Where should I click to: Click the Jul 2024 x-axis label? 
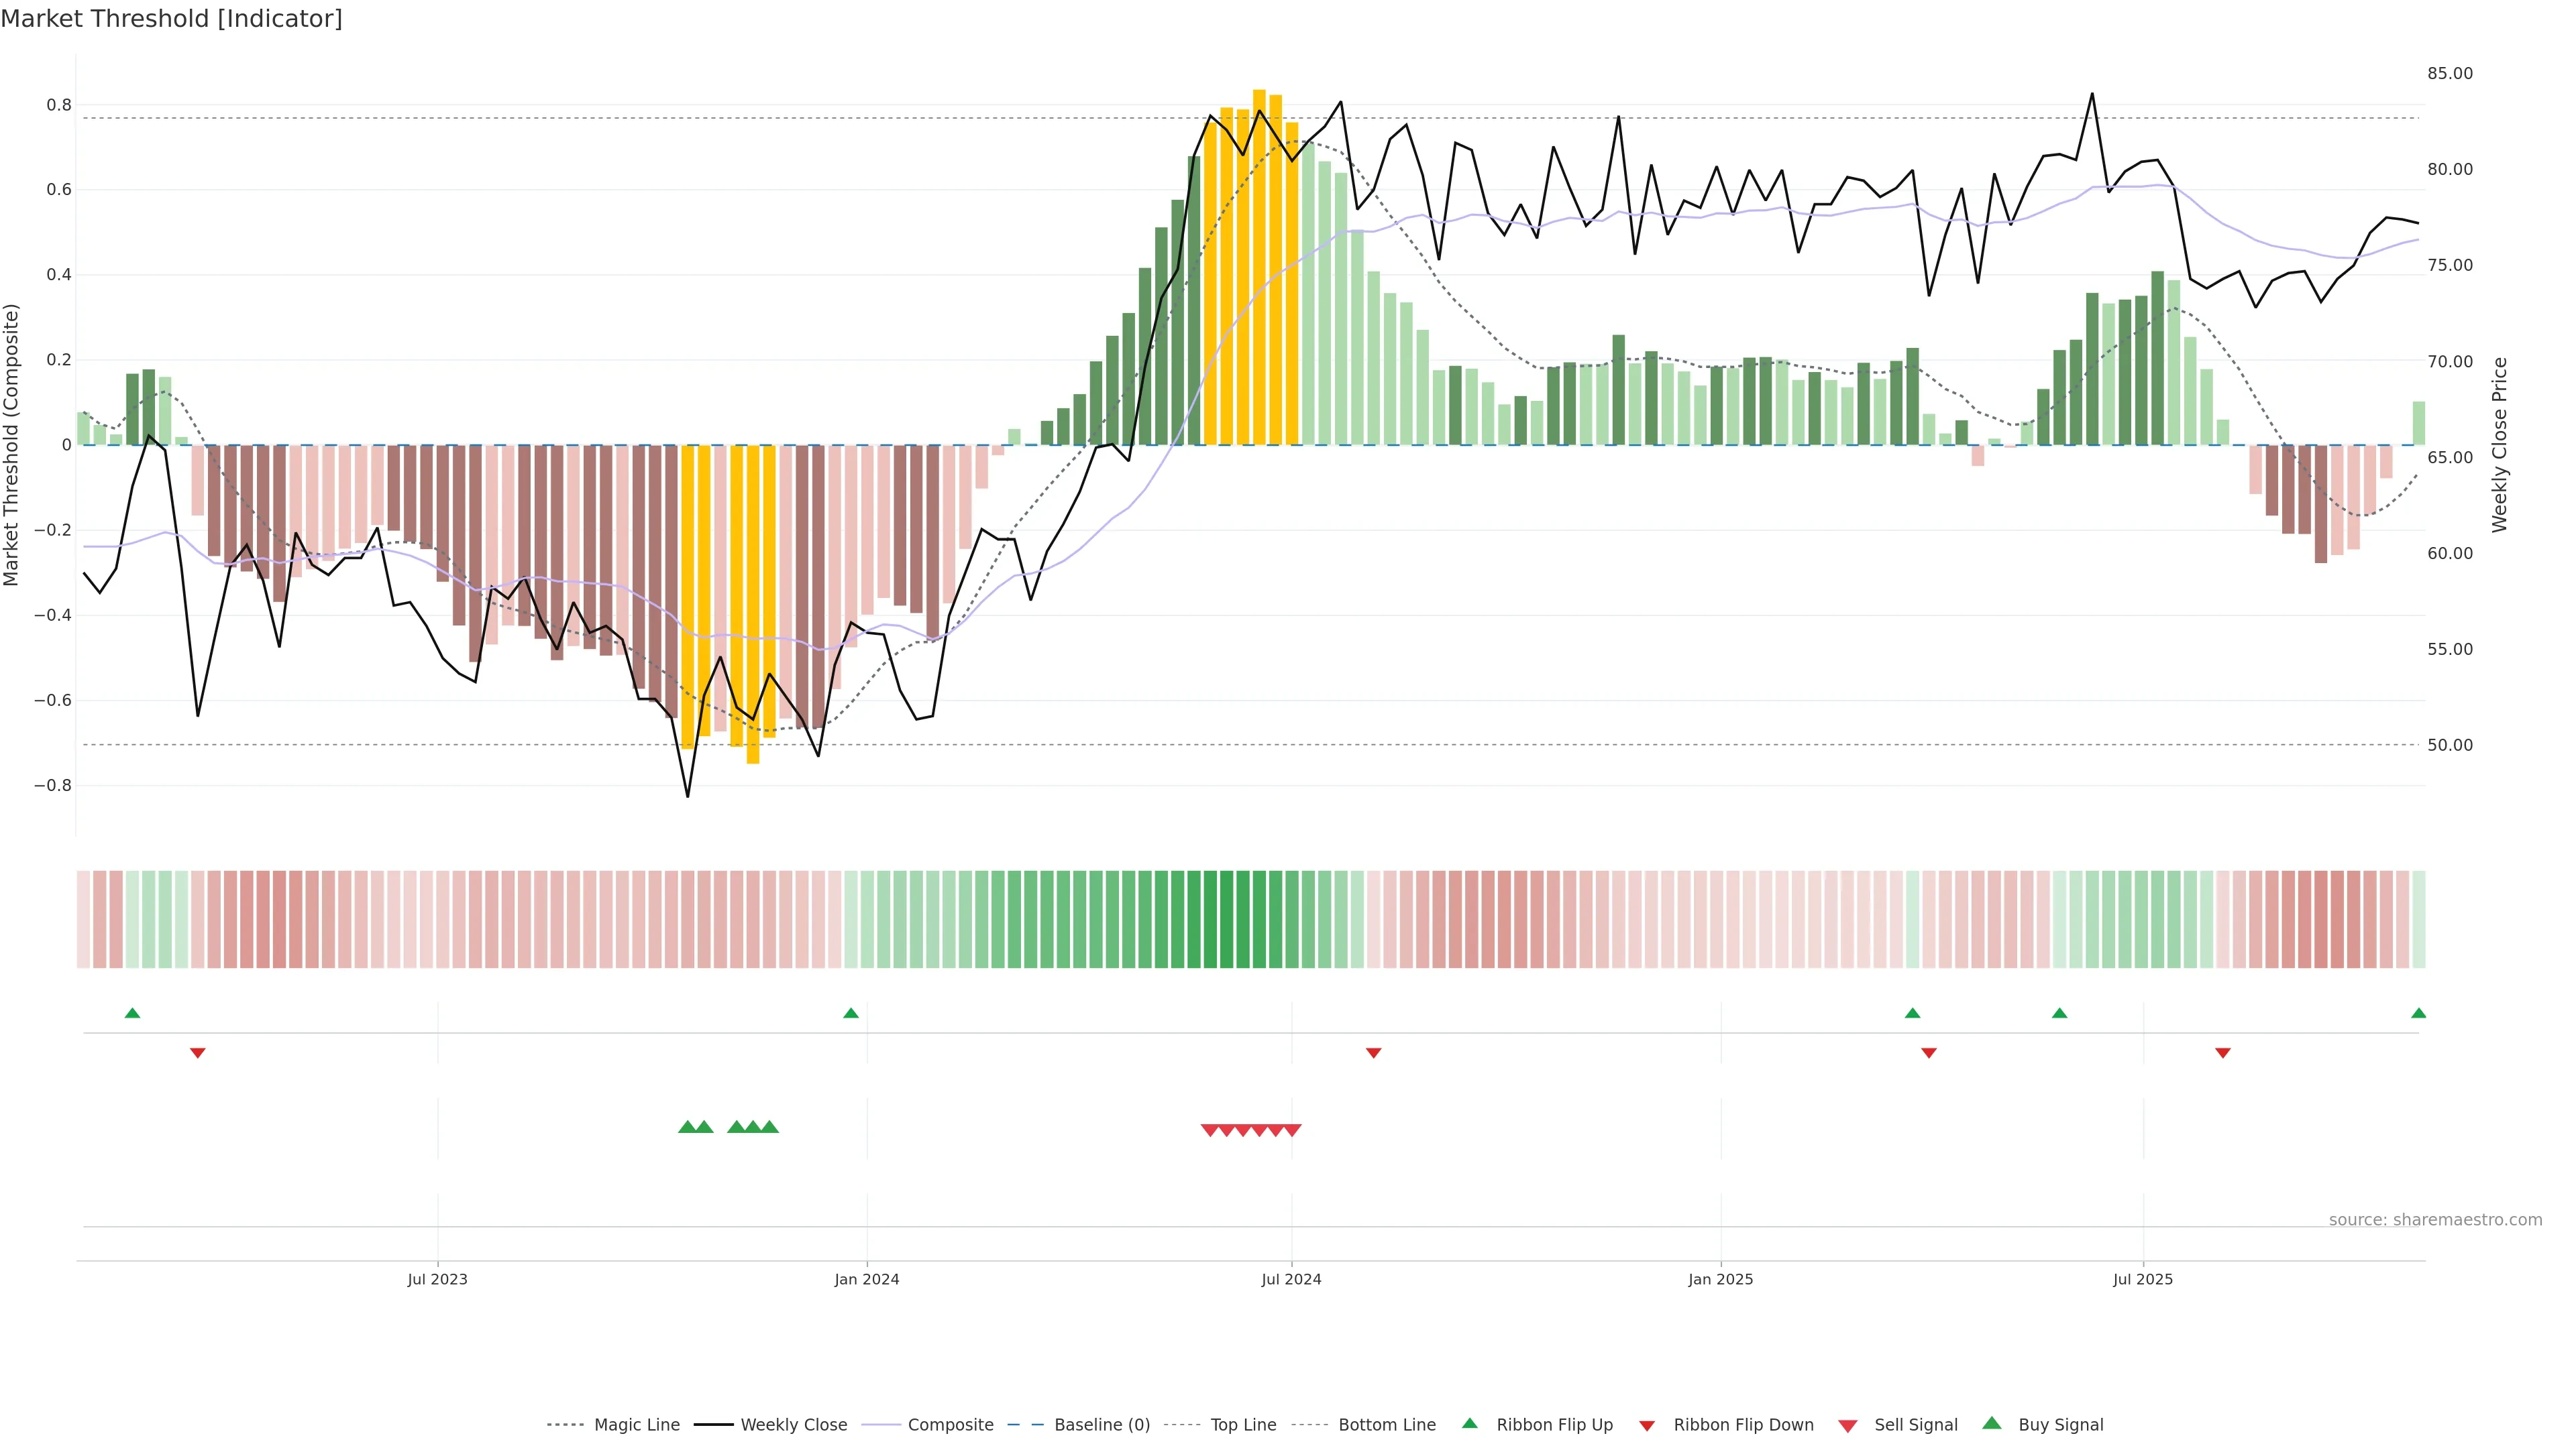point(1291,1279)
